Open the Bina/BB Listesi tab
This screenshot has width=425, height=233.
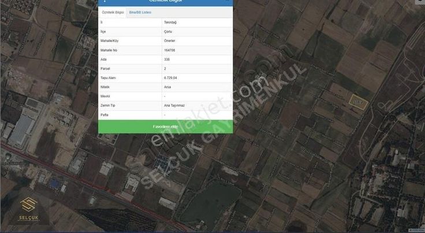(x=140, y=13)
